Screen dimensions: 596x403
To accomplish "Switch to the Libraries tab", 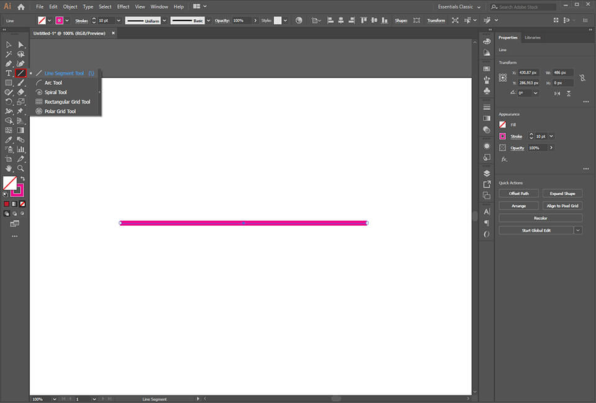I will pos(533,37).
